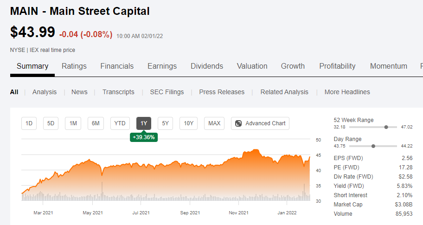Click the 52 week low 32.18
The width and height of the screenshot is (423, 225).
tap(340, 127)
